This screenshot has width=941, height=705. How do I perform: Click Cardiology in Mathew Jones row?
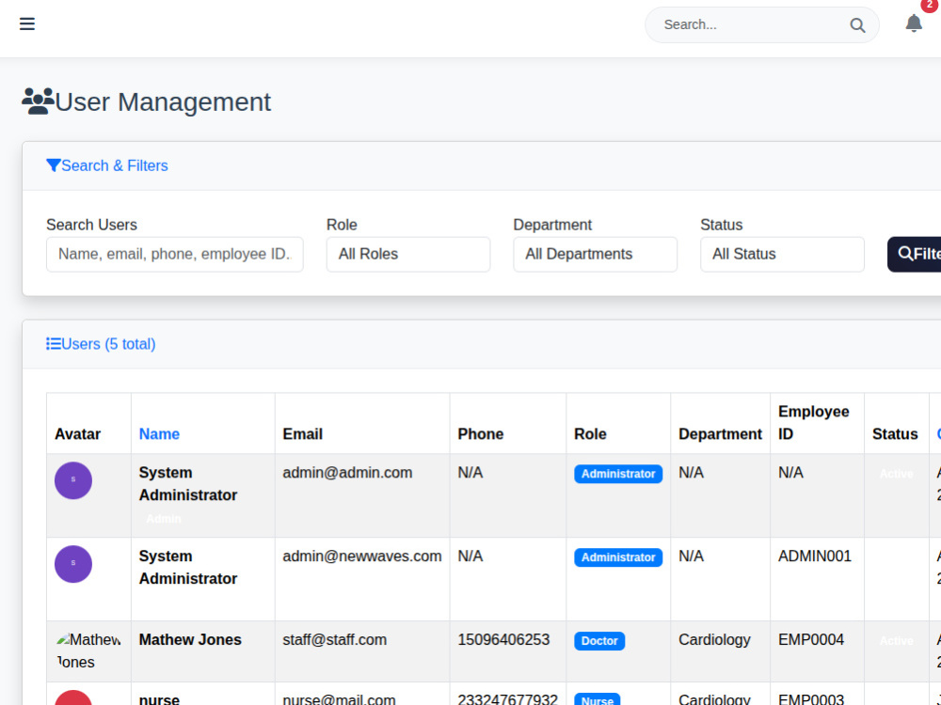(714, 639)
